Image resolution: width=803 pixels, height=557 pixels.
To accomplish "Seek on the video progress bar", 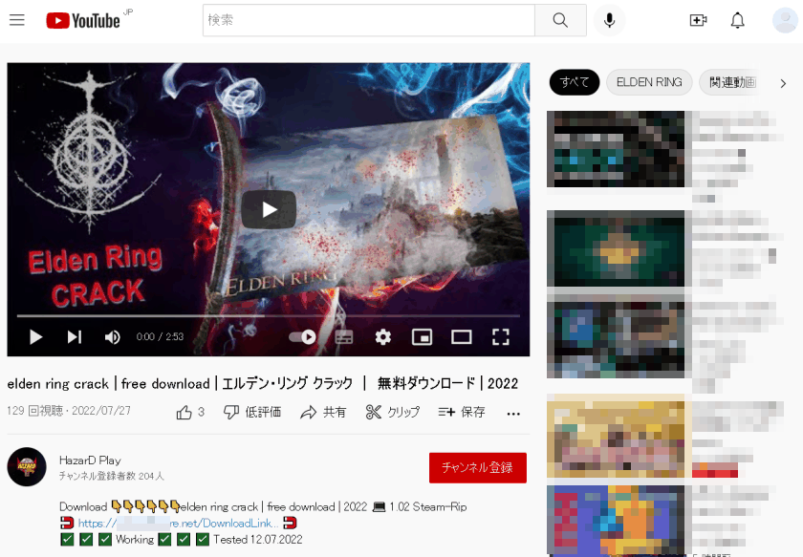I will tap(269, 316).
